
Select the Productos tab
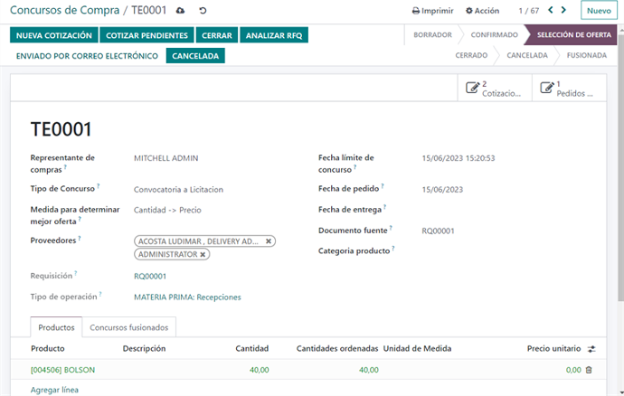point(56,327)
